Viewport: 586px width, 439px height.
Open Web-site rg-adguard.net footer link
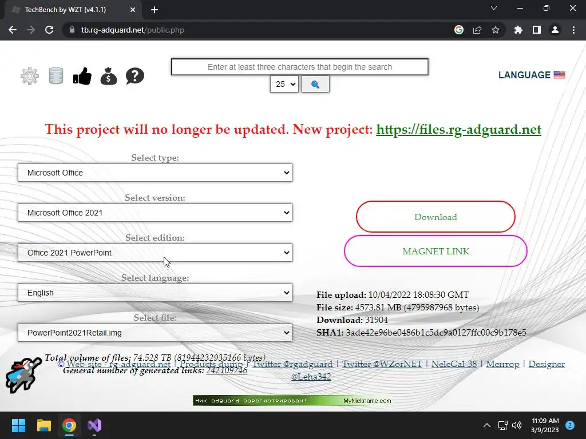click(x=118, y=364)
